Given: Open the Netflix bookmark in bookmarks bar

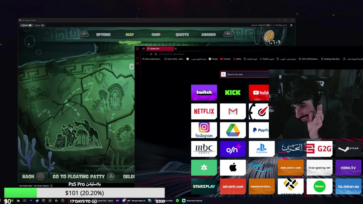Looking at the screenshot, I should pyautogui.click(x=237, y=59).
